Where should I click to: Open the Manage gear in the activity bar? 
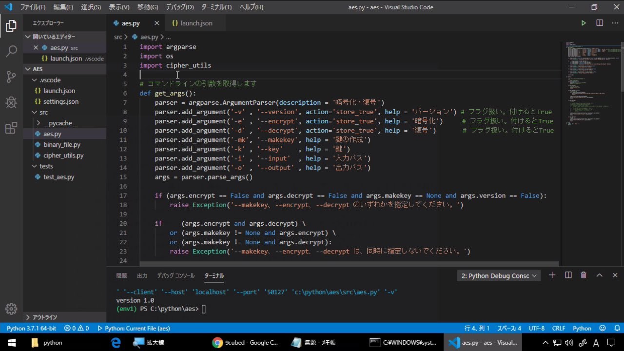coord(11,309)
